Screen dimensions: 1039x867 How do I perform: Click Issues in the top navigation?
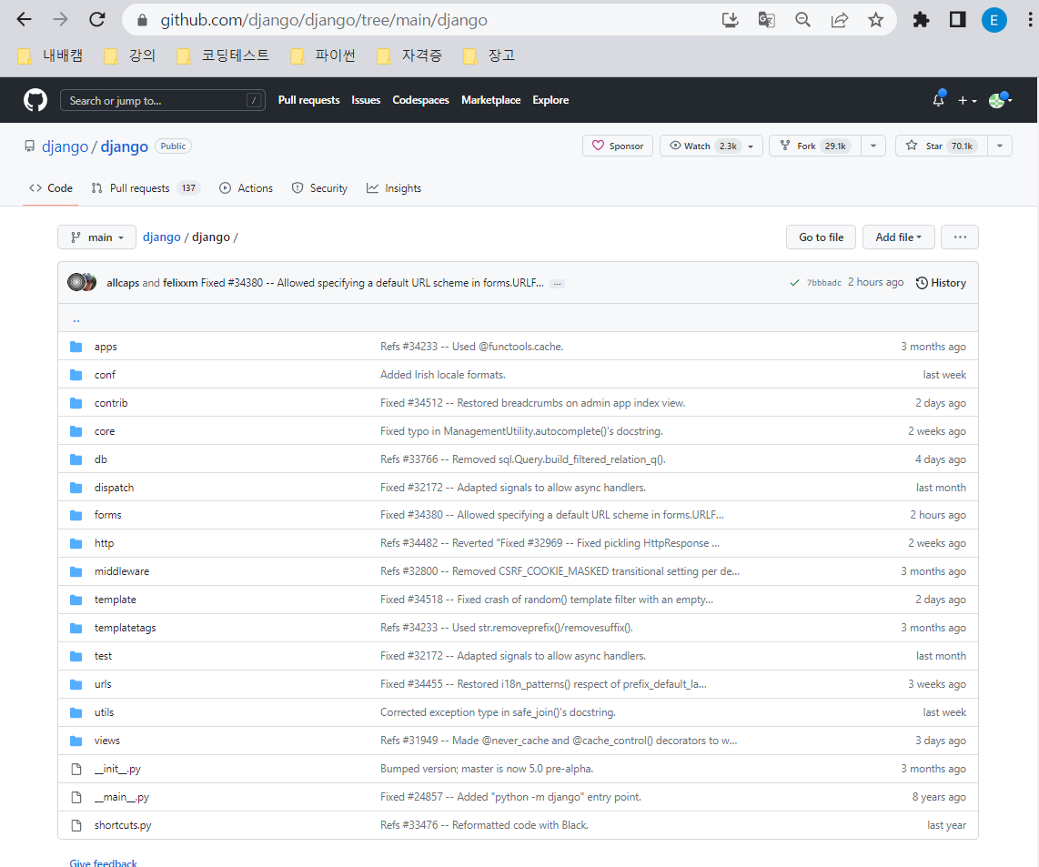[366, 100]
